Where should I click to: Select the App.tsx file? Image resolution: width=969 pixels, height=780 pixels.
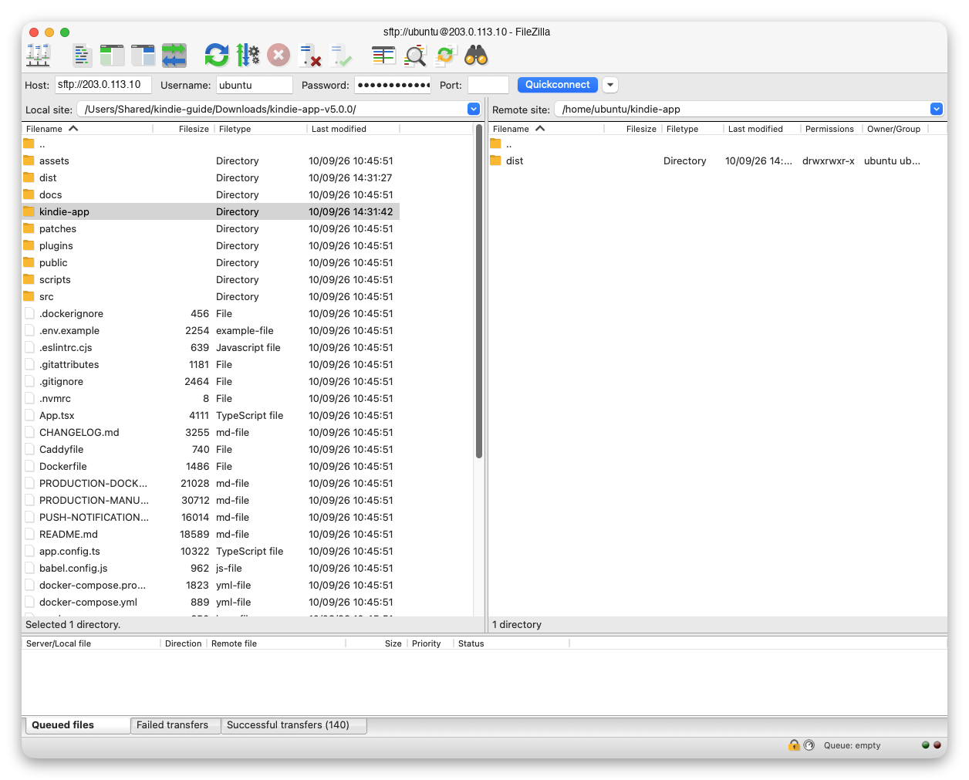[211, 415]
